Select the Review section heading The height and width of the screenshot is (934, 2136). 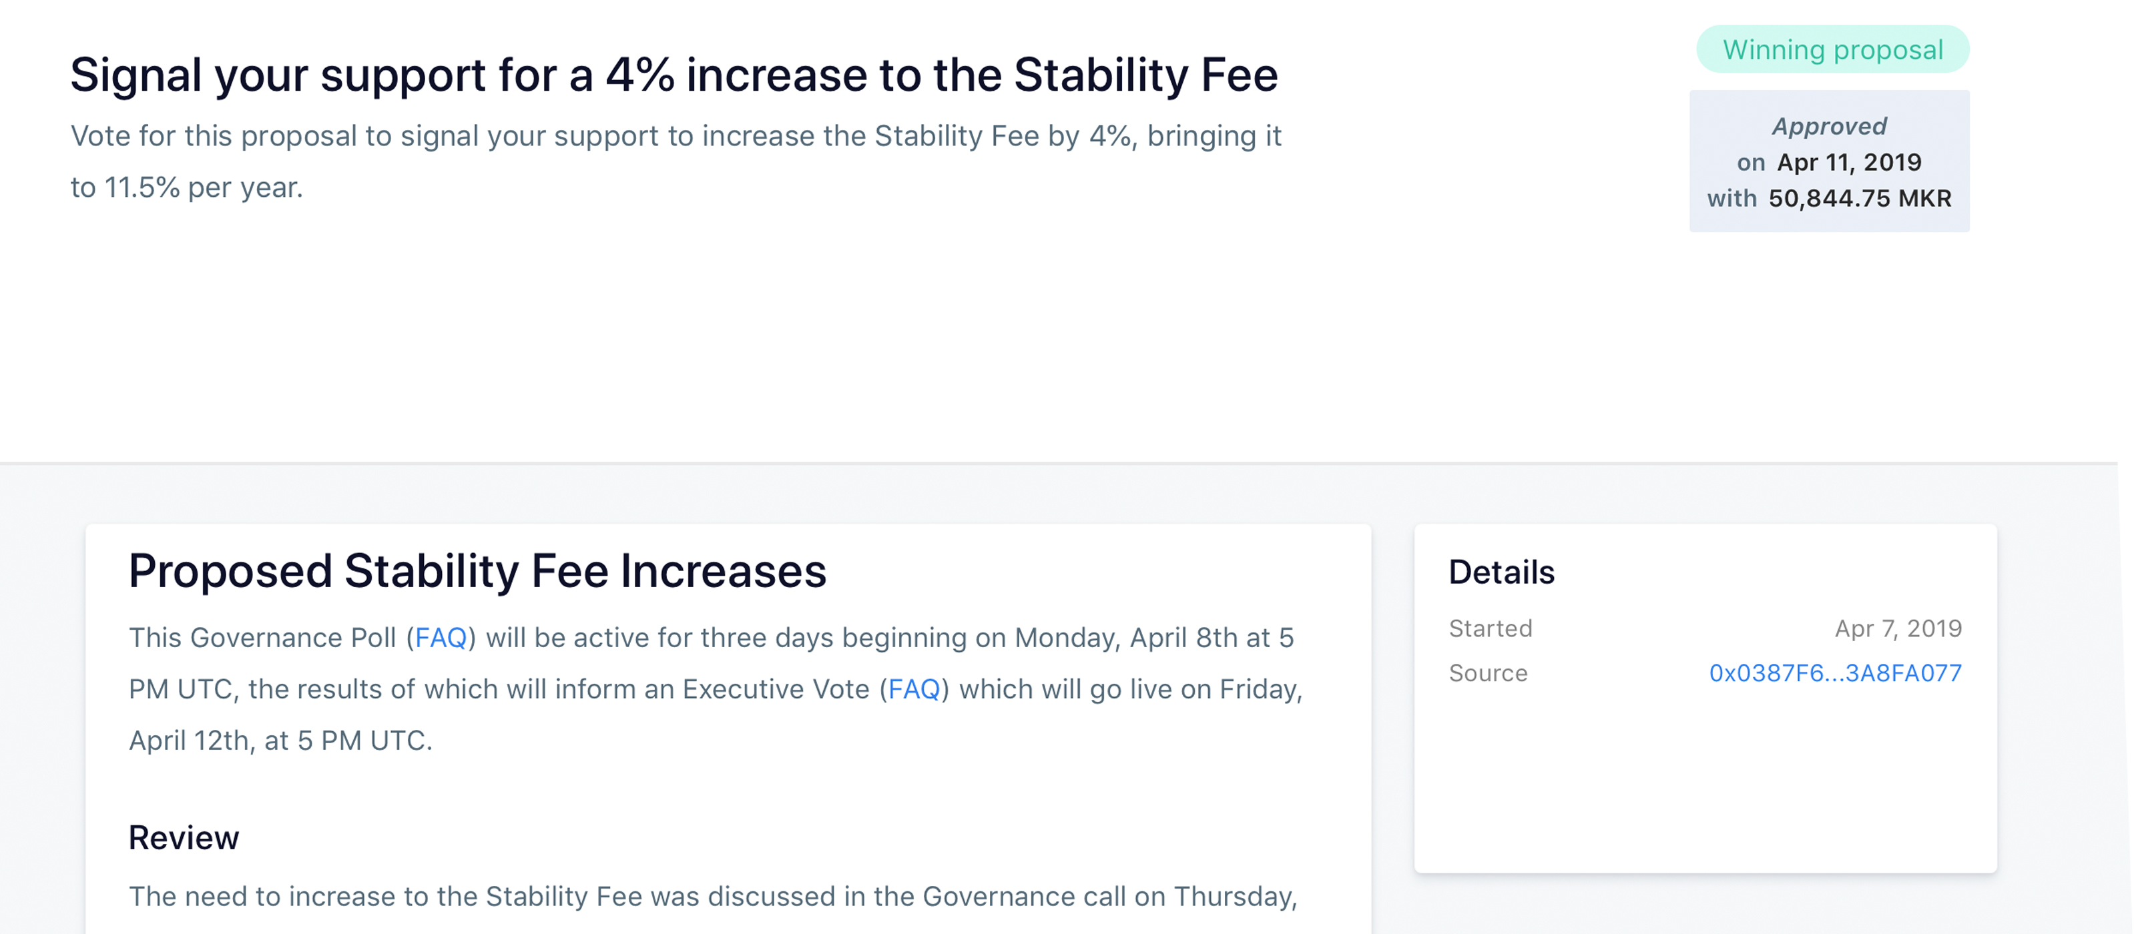(x=184, y=837)
